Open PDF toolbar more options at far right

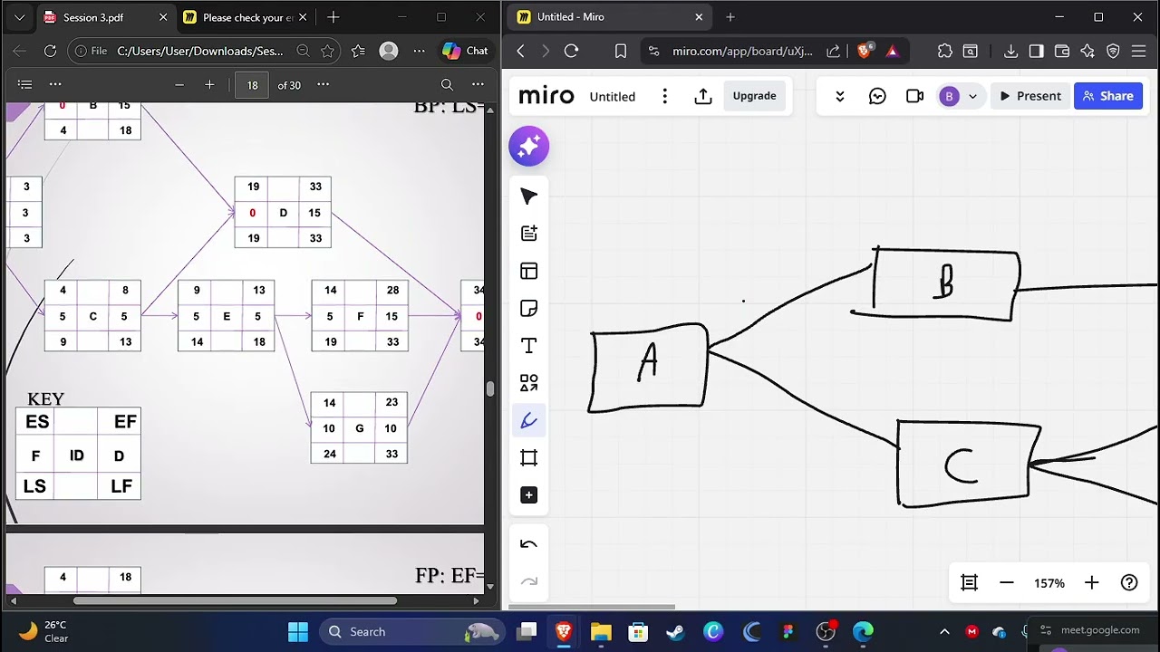coord(478,85)
